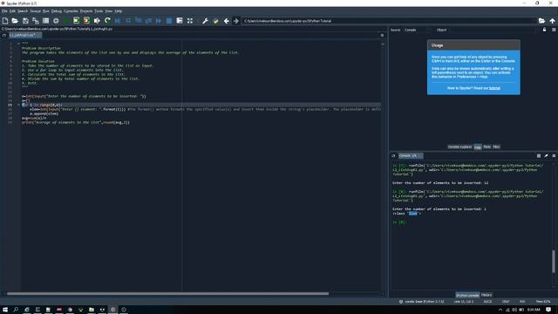Click the console vertical scrollbar
The image size is (558, 314).
[554, 262]
